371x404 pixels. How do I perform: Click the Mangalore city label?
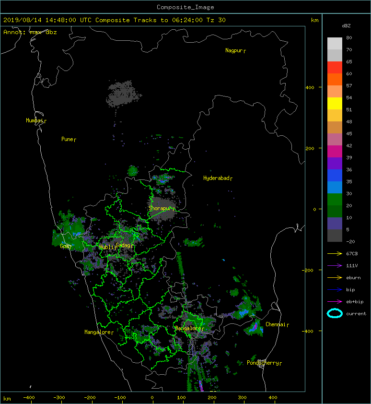98,332
